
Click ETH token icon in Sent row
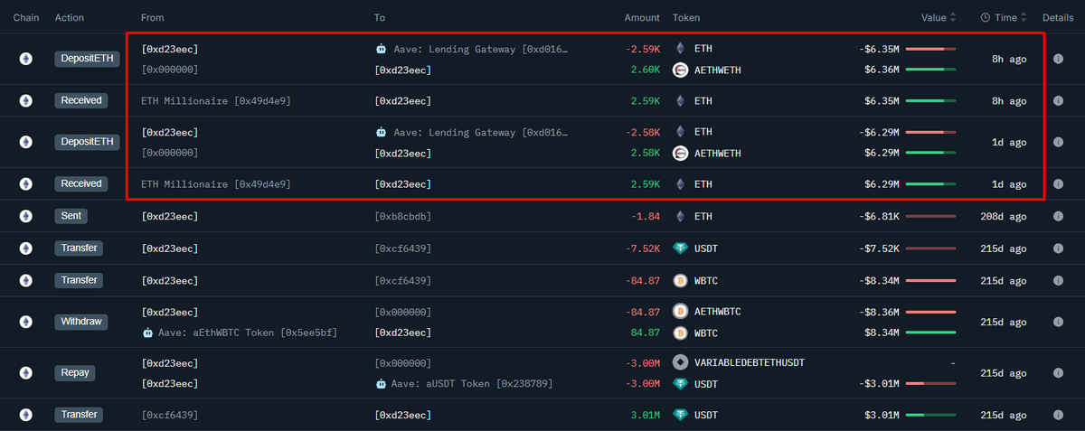(x=681, y=216)
